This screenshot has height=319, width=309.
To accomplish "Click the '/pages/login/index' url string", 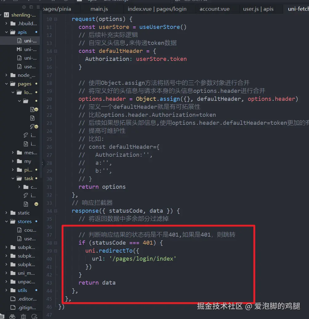I will coord(142,259).
